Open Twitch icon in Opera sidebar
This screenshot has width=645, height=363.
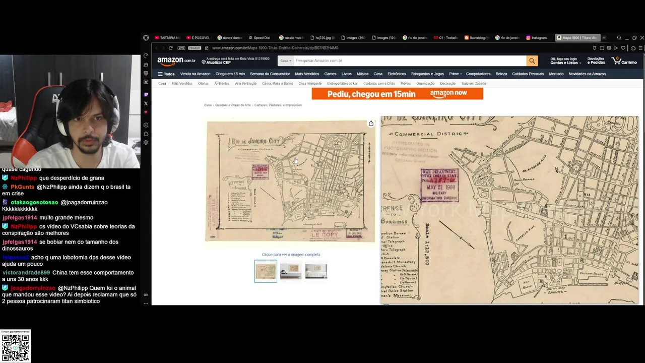tap(146, 95)
